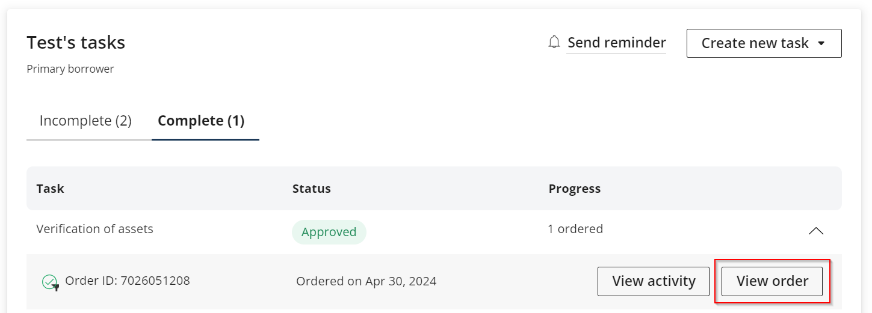This screenshot has width=872, height=313.
Task: Select the Complete (1) tab
Action: (201, 121)
